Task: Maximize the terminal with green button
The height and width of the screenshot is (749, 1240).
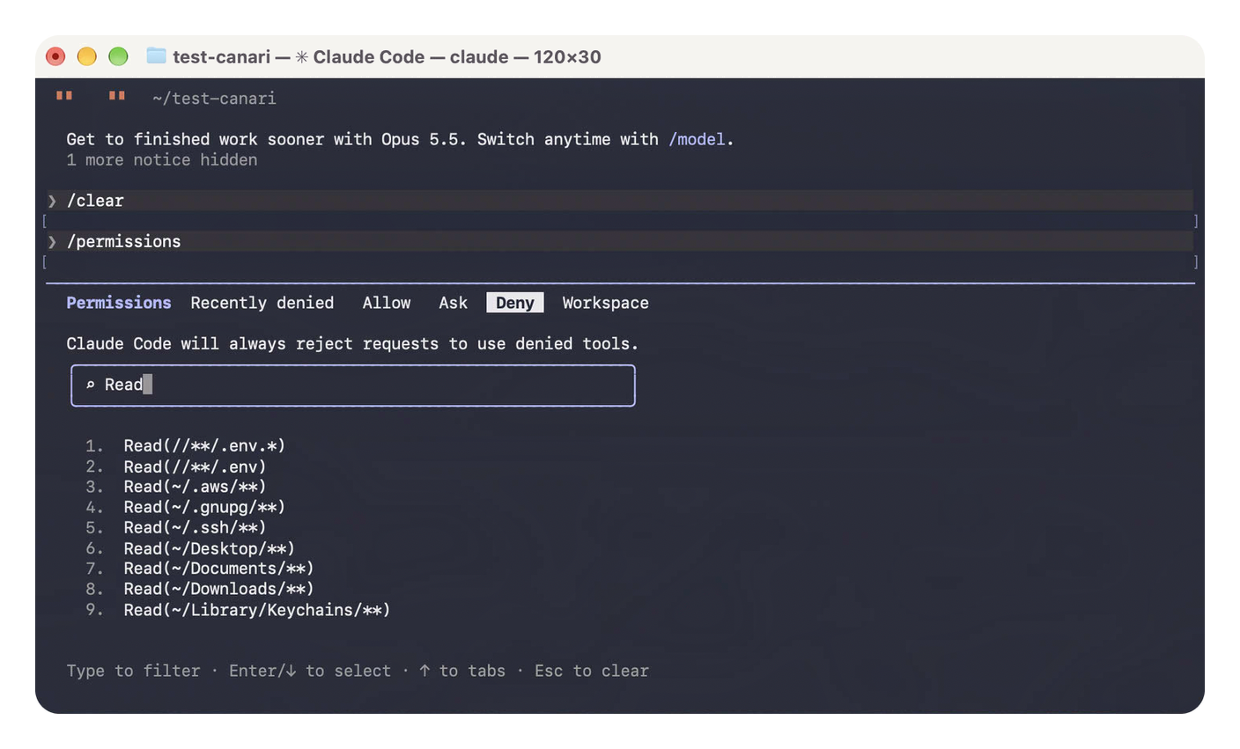Action: 118,56
